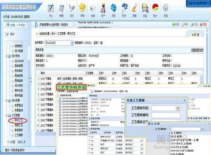
Task: Click the 工艺模板类别 combo text box
Action: [164, 108]
